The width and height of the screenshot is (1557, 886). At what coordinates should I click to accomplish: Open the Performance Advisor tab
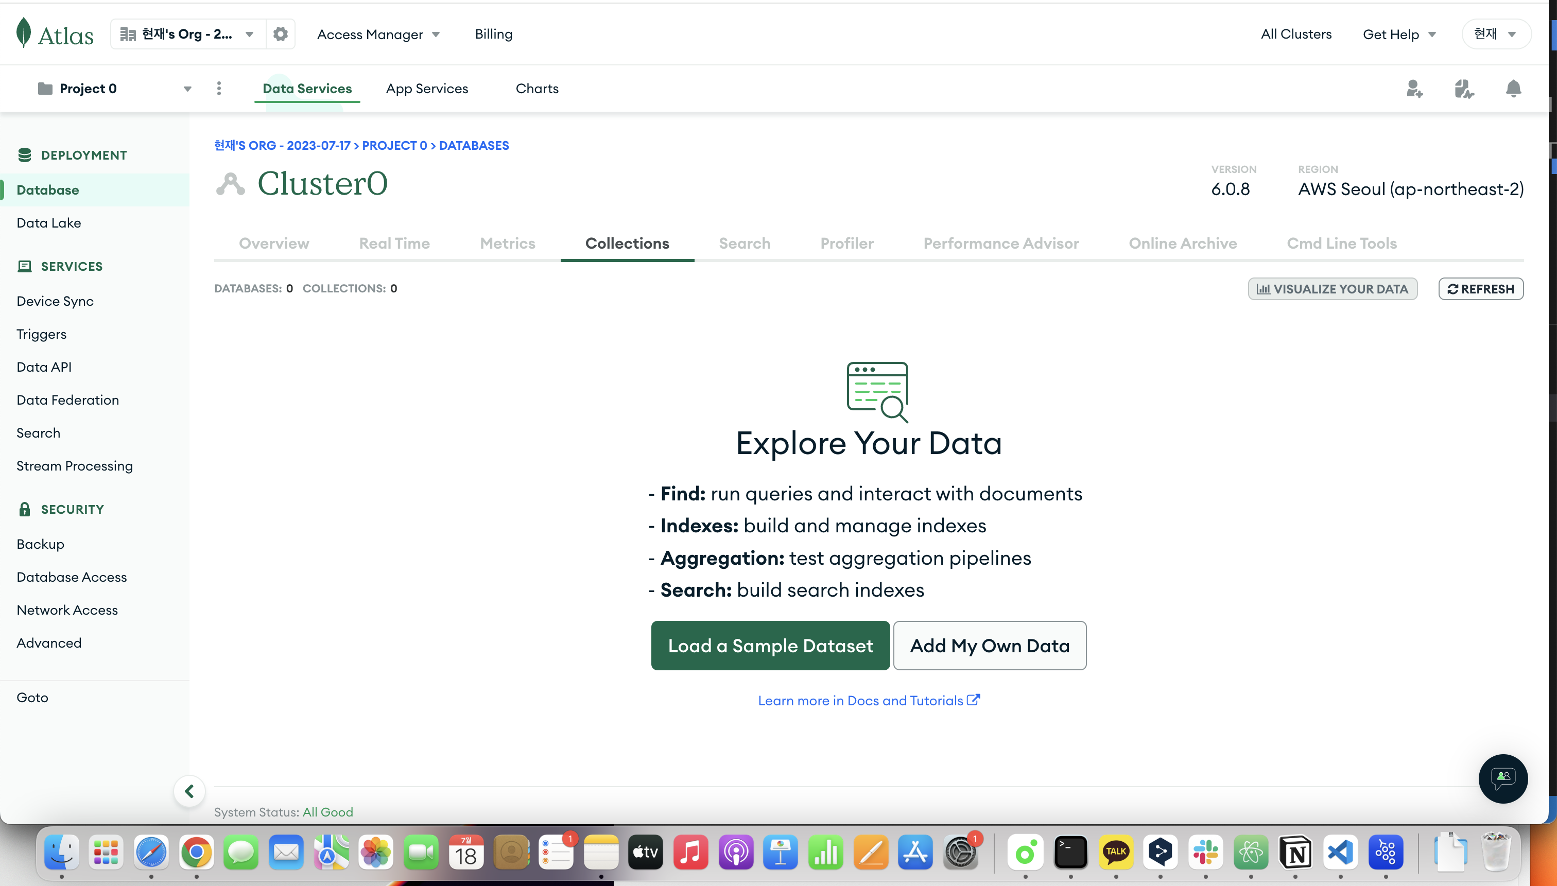pyautogui.click(x=1001, y=244)
